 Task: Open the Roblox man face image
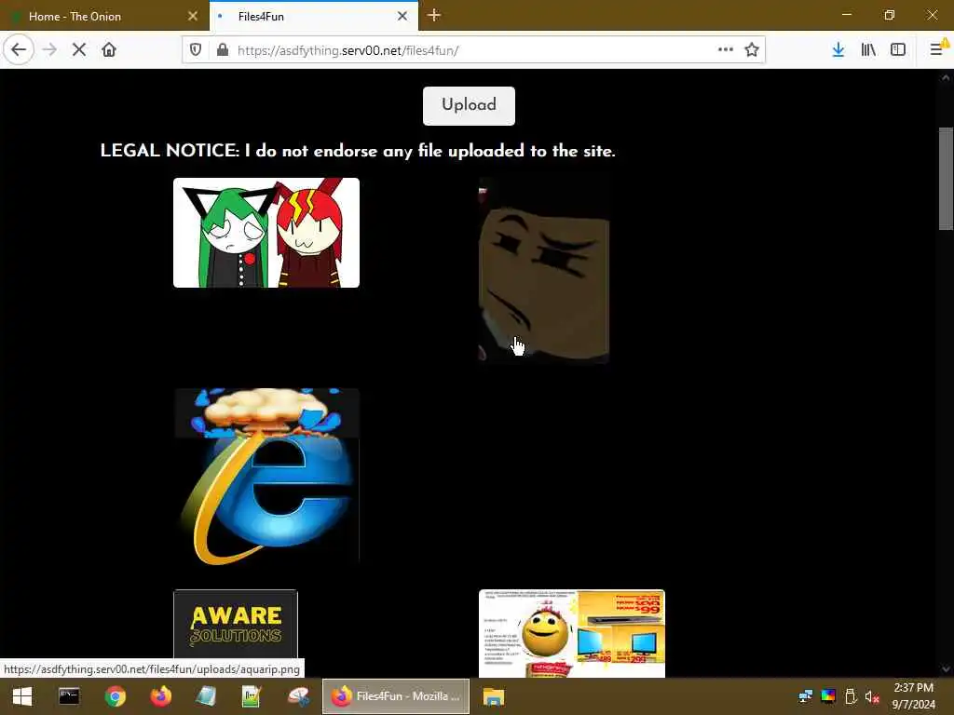(544, 271)
